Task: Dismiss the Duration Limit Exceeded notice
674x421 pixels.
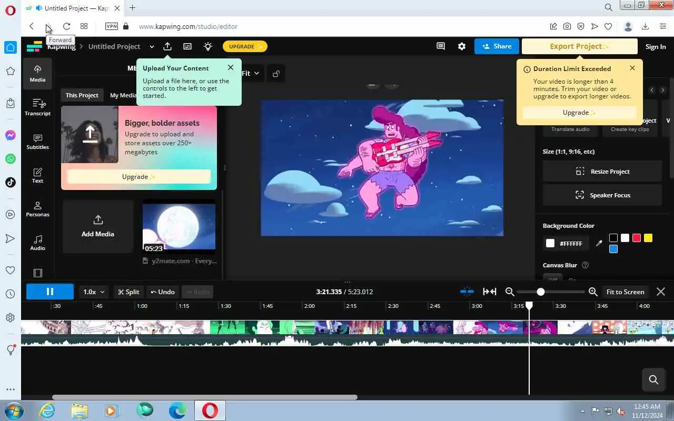Action: (x=632, y=68)
